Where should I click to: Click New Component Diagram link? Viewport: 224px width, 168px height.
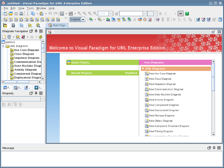[x=164, y=105]
